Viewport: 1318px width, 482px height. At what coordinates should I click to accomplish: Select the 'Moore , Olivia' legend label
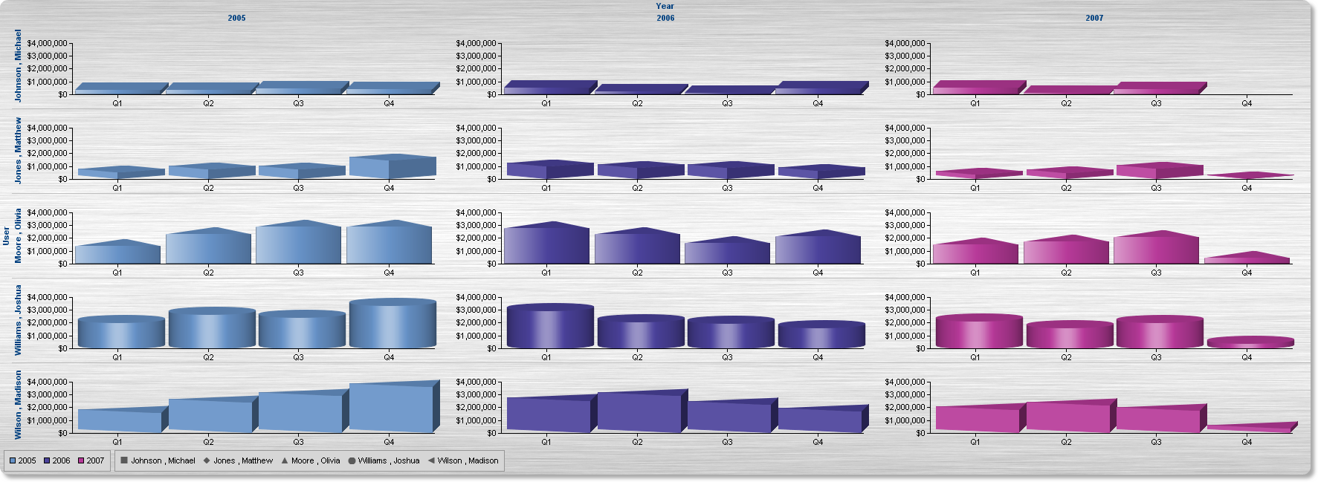pyautogui.click(x=315, y=460)
